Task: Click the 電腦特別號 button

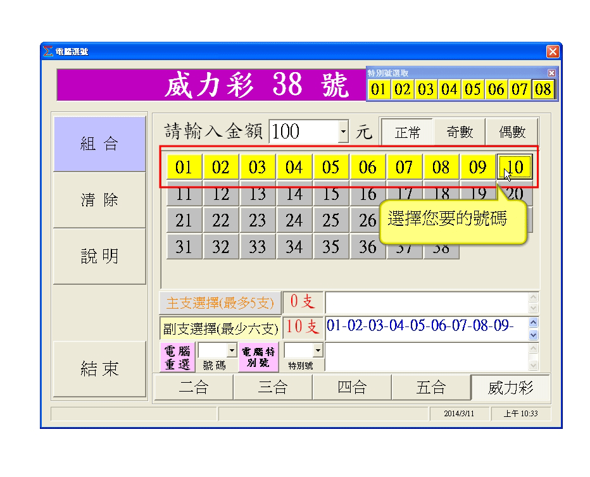Action: tap(258, 357)
